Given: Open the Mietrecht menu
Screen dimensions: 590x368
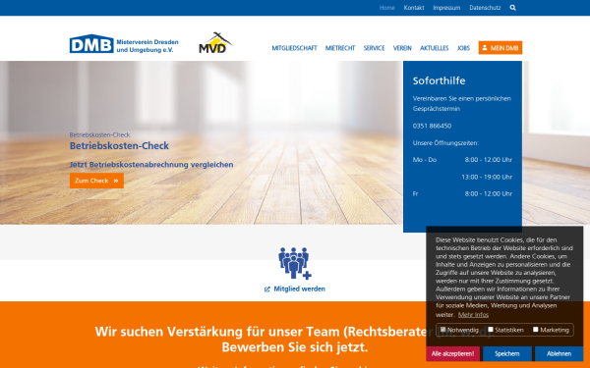Looking at the screenshot, I should pyautogui.click(x=340, y=48).
